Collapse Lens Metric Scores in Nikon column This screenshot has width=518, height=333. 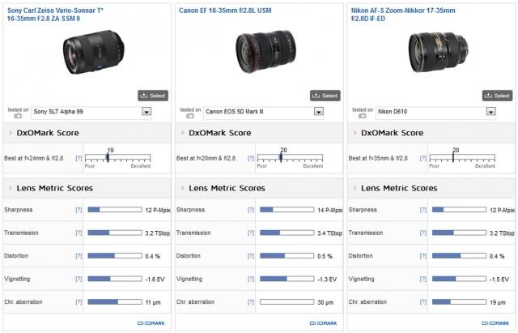(353, 188)
